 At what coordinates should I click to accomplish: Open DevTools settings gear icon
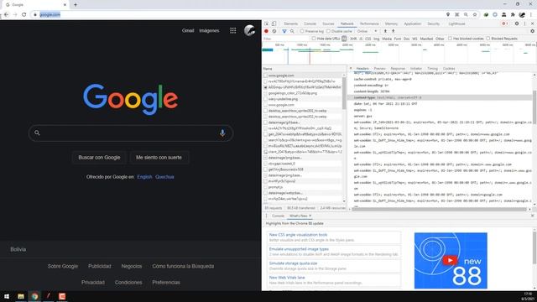(x=517, y=23)
